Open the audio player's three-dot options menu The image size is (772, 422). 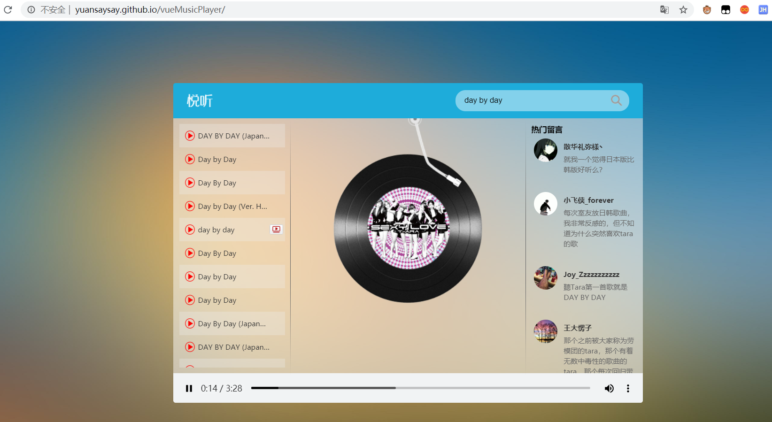(628, 388)
